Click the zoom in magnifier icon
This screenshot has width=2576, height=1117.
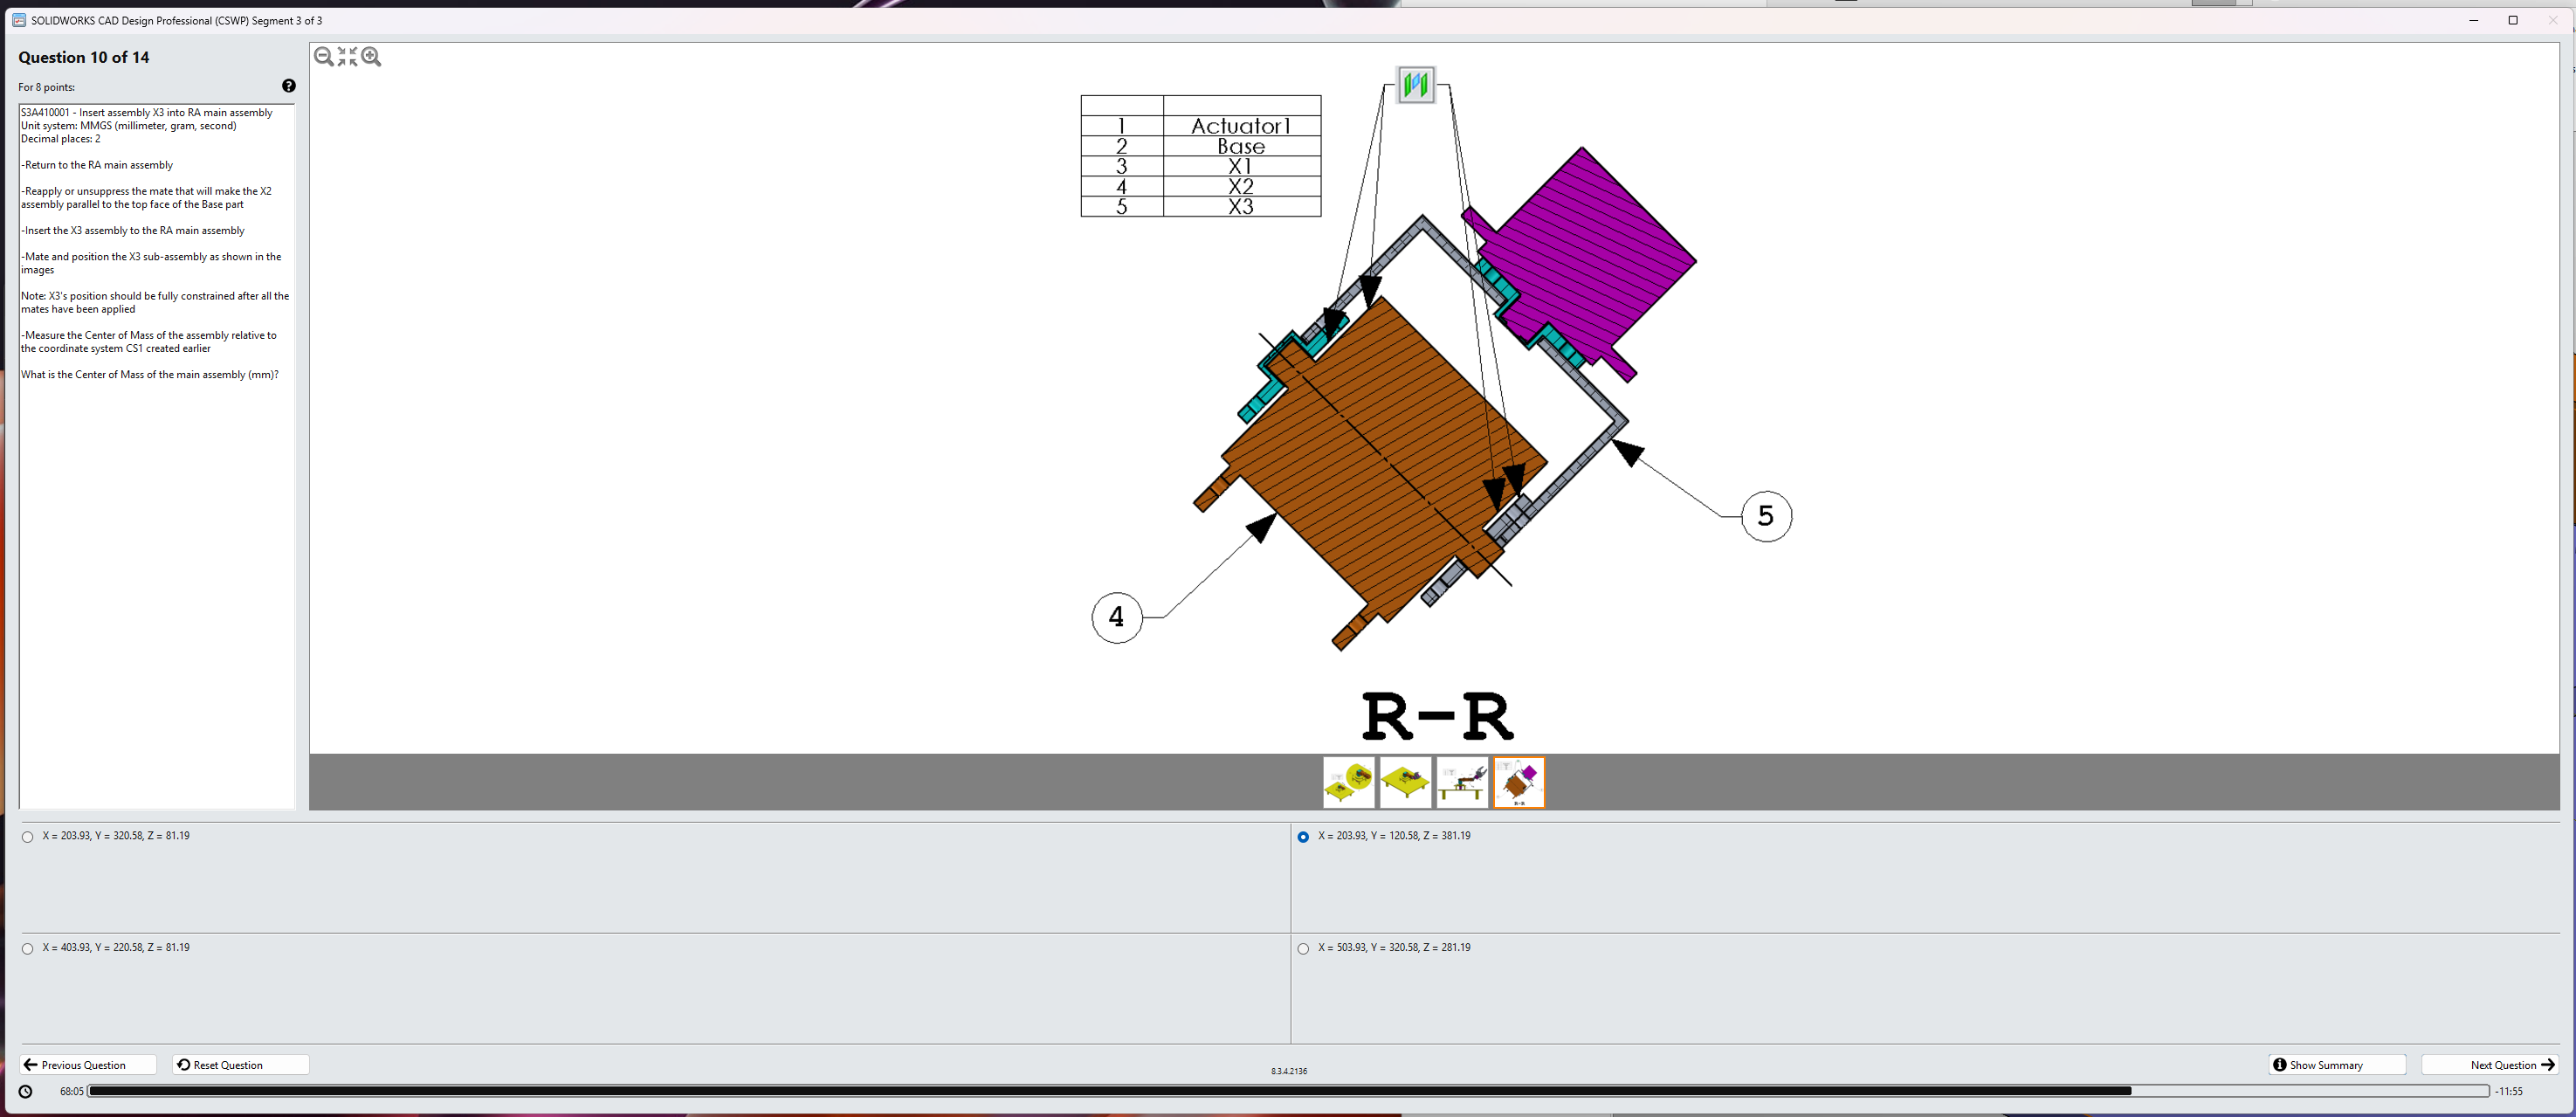pos(371,57)
